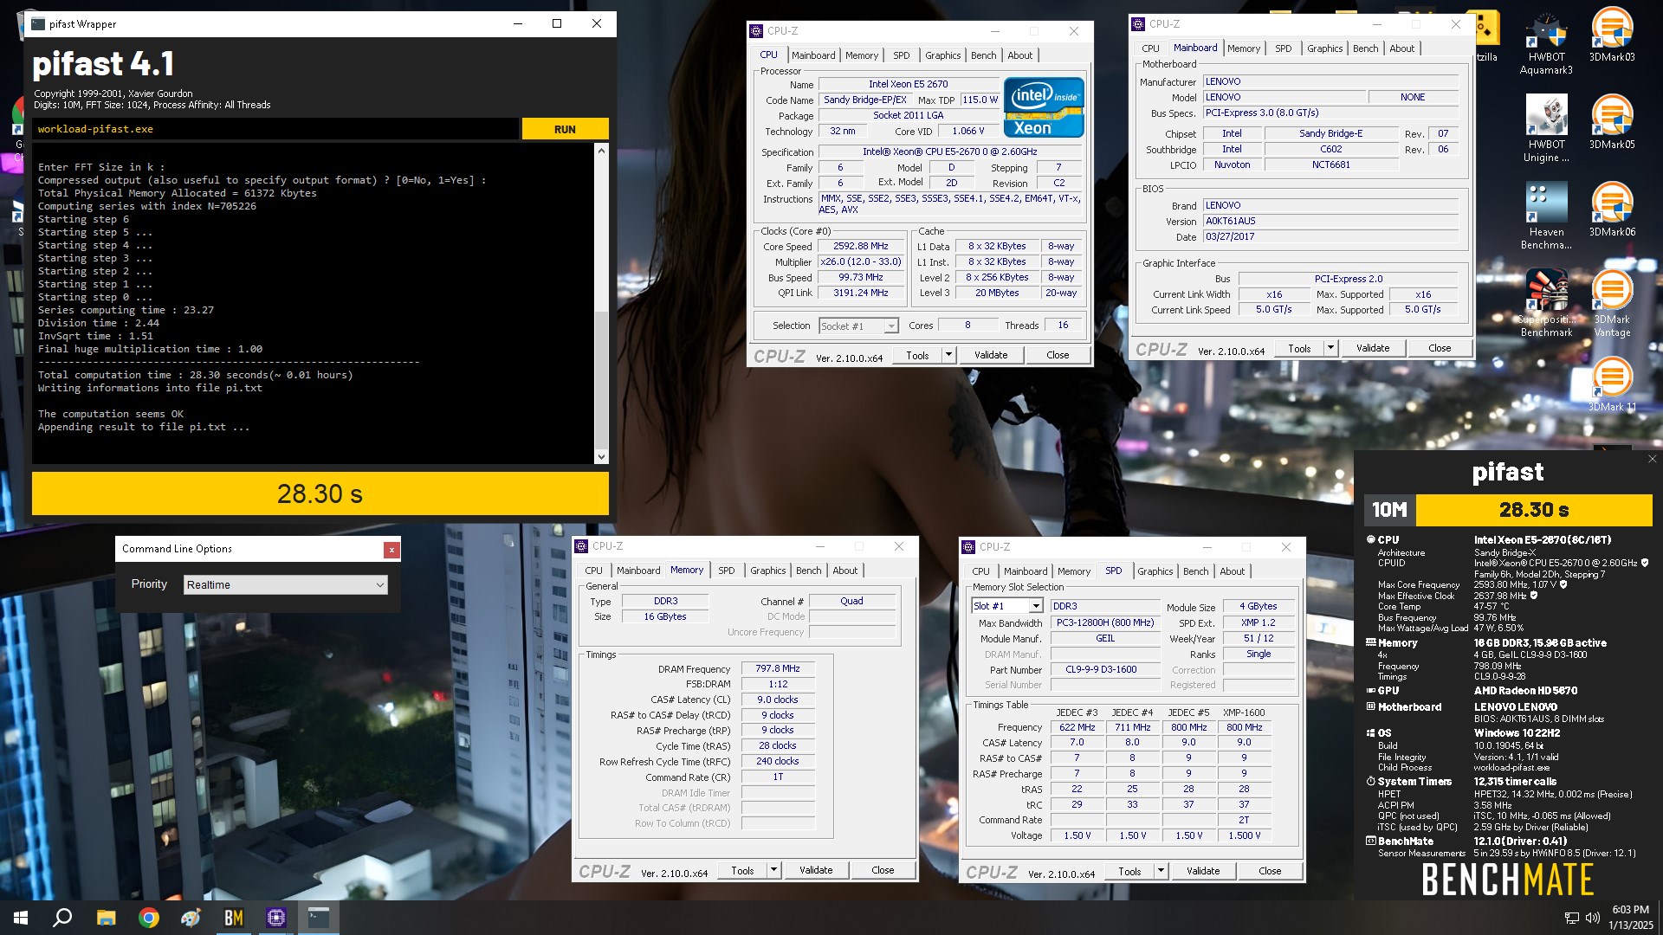Click the BENCHMATE logo in result panel
1663x935 pixels.
(x=1507, y=880)
